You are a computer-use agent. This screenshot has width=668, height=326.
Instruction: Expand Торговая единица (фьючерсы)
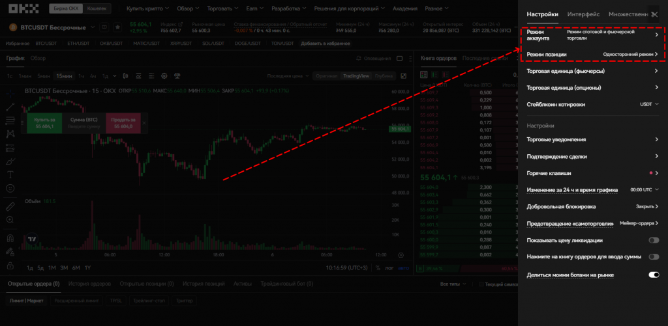592,71
